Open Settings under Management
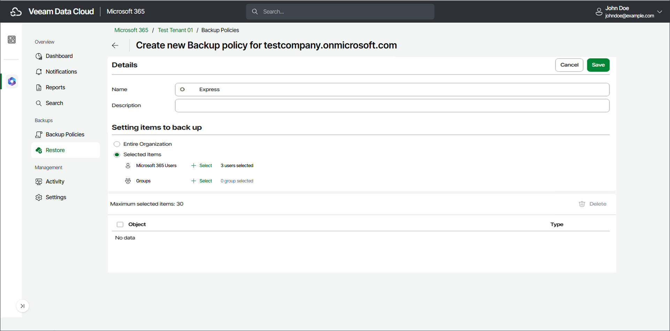Viewport: 670px width, 331px height. [x=56, y=197]
